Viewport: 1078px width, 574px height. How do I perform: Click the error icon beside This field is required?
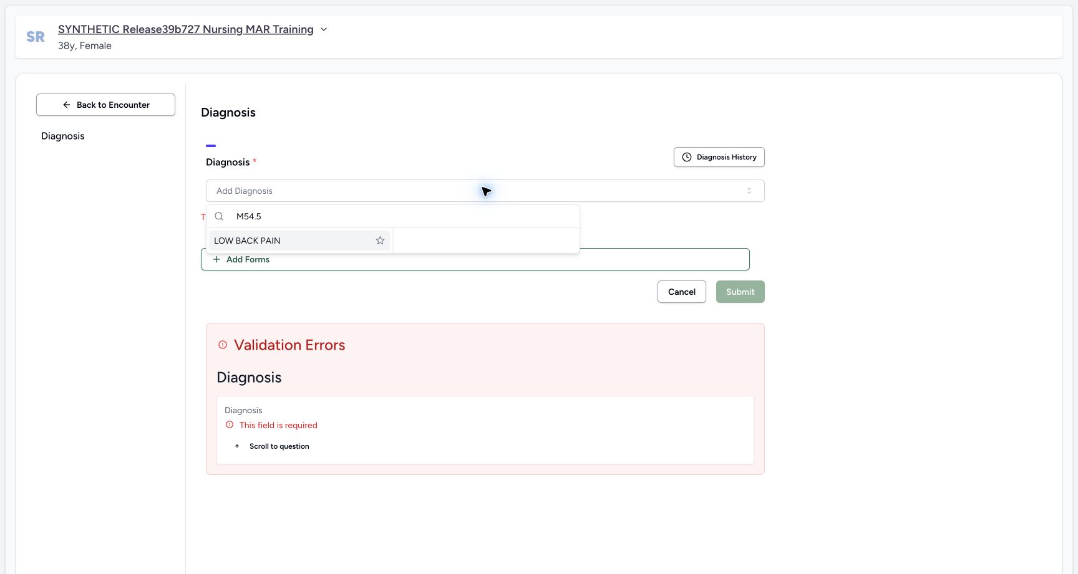coord(230,425)
